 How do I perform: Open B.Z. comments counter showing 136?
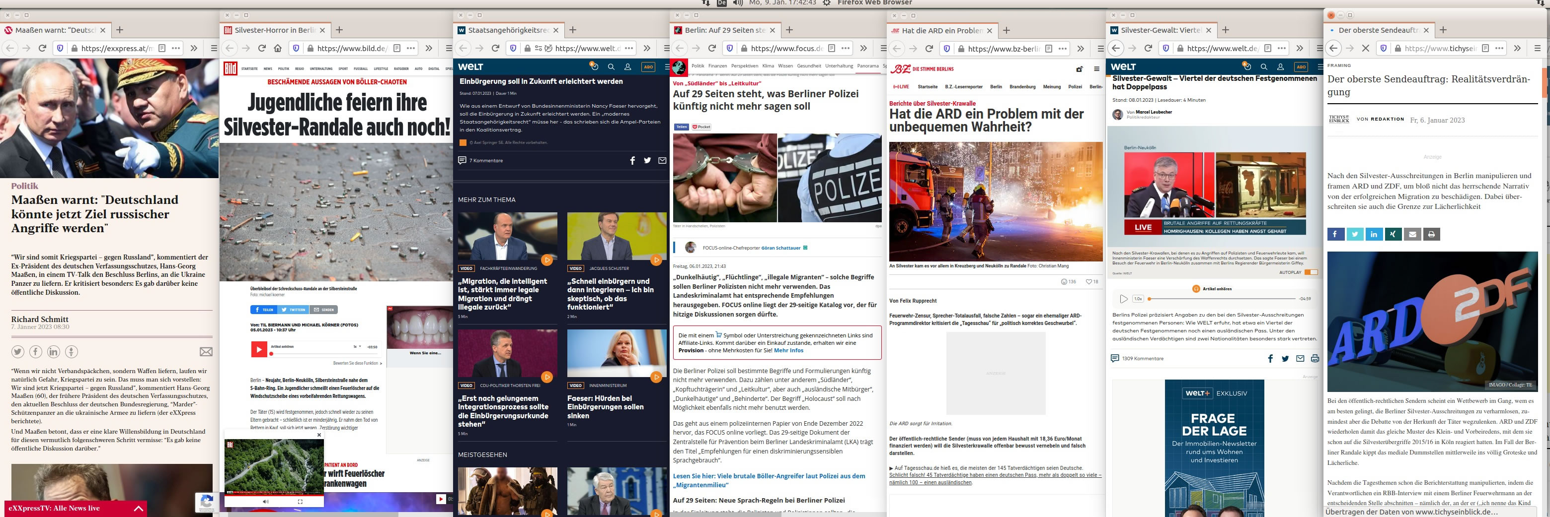1068,282
